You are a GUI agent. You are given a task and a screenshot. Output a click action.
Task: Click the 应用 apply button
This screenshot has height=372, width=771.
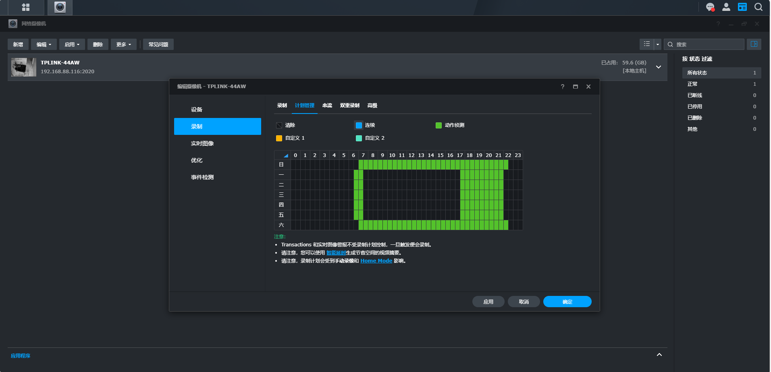tap(488, 302)
